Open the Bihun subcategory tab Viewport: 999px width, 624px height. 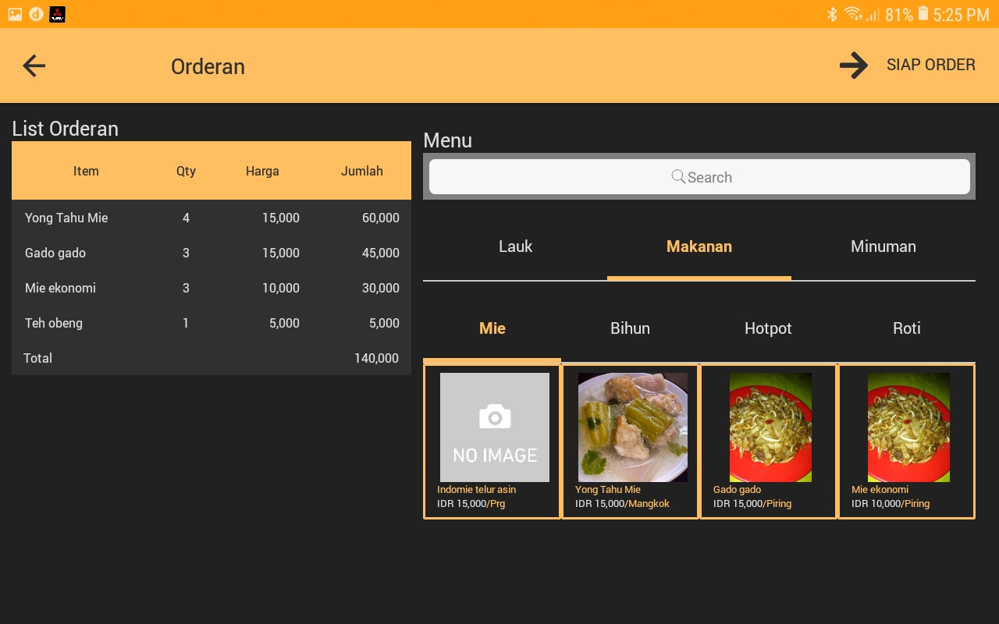pyautogui.click(x=630, y=328)
